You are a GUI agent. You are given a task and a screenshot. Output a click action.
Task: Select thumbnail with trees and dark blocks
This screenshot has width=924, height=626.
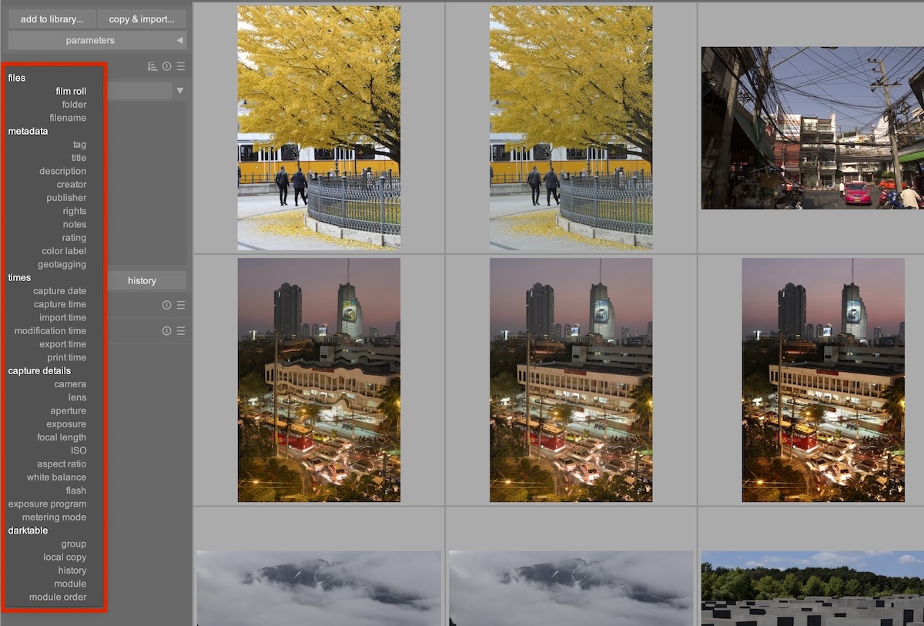pyautogui.click(x=812, y=588)
